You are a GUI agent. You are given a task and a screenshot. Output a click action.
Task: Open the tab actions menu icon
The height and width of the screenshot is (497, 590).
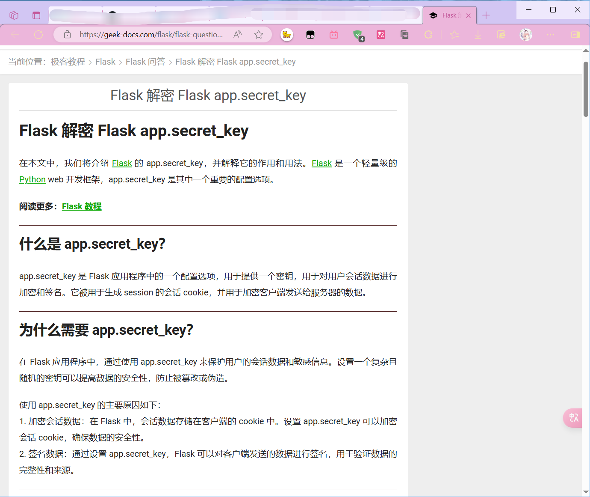click(x=36, y=15)
